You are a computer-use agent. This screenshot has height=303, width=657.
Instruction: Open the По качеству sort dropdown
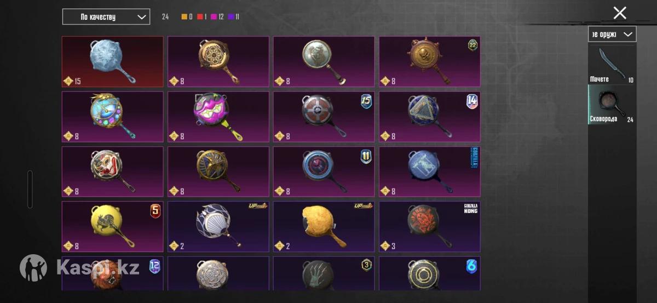(x=106, y=17)
